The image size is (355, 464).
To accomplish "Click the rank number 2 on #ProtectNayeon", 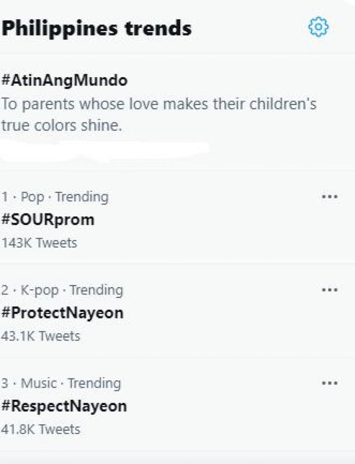I will (x=5, y=290).
